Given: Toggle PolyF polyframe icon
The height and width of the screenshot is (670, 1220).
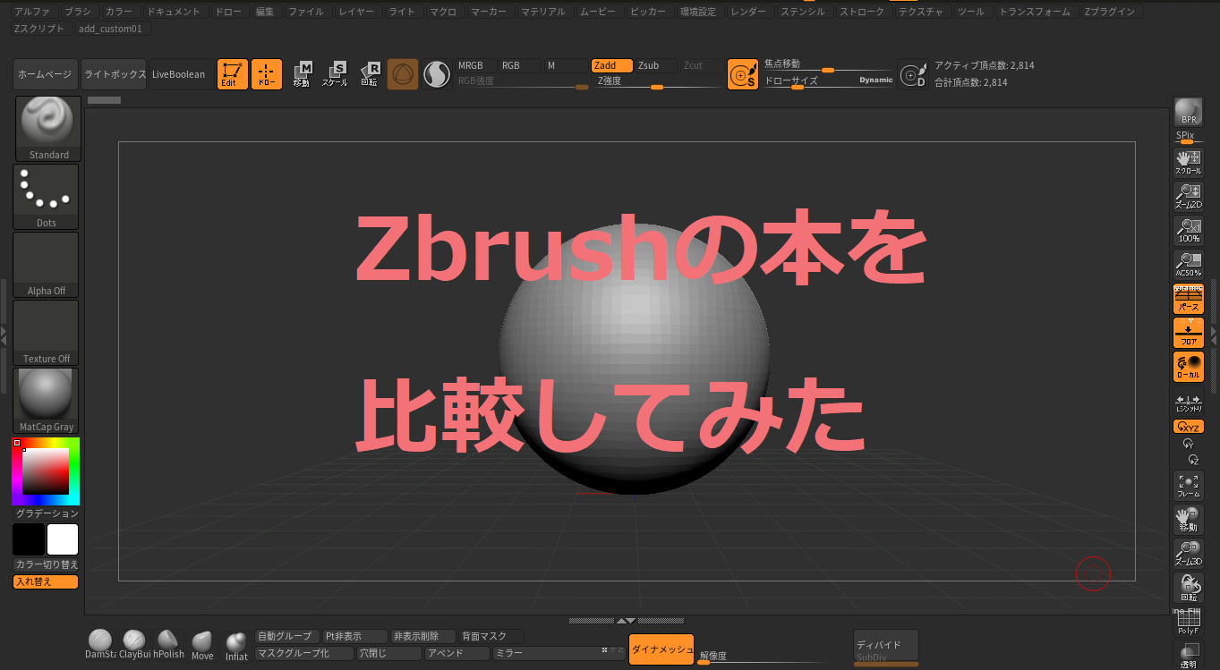Looking at the screenshot, I should pos(1189,622).
